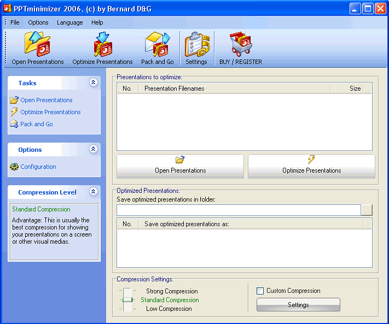Minimize the PPTminimizer window
The image size is (389, 324).
pos(355,9)
